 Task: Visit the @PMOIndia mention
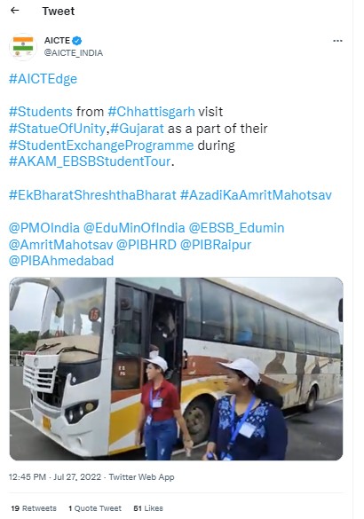click(44, 228)
